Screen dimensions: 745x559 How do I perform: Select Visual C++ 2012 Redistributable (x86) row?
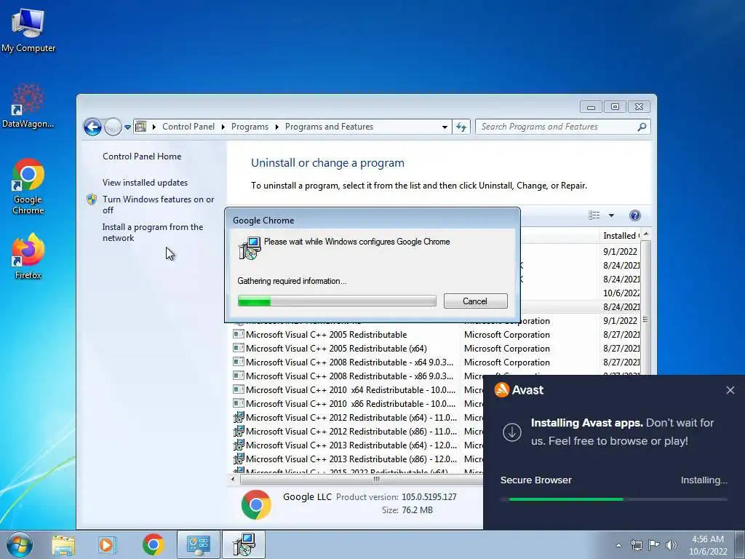pyautogui.click(x=357, y=431)
